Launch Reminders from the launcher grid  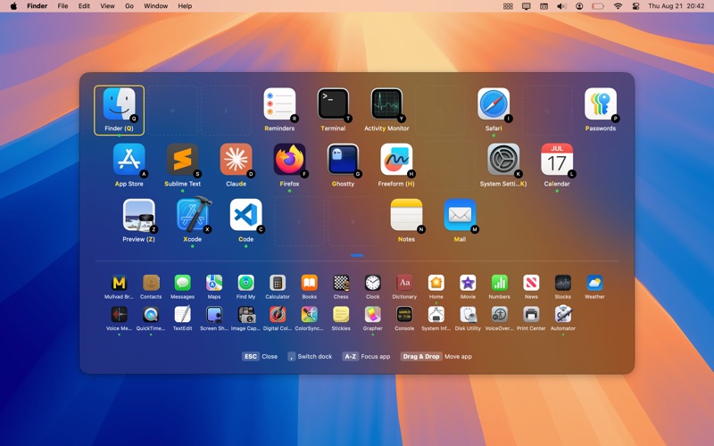point(279,104)
